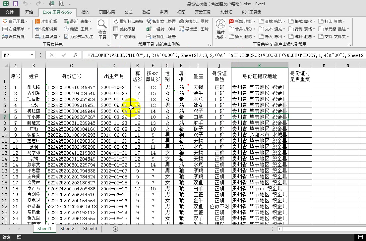
Task: Switch to Sheet2 worksheet tab
Action: [x=67, y=228]
